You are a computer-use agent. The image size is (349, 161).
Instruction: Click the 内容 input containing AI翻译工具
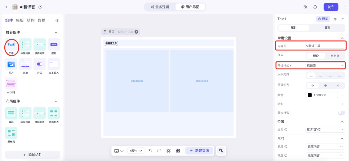pos(325,46)
